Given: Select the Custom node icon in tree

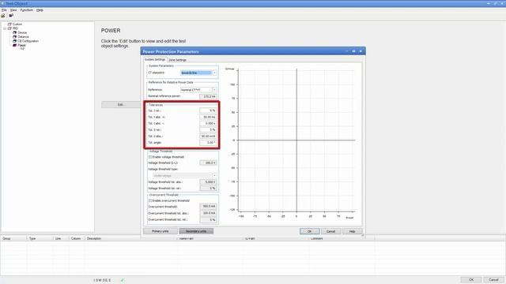Looking at the screenshot, I should 9,24.
